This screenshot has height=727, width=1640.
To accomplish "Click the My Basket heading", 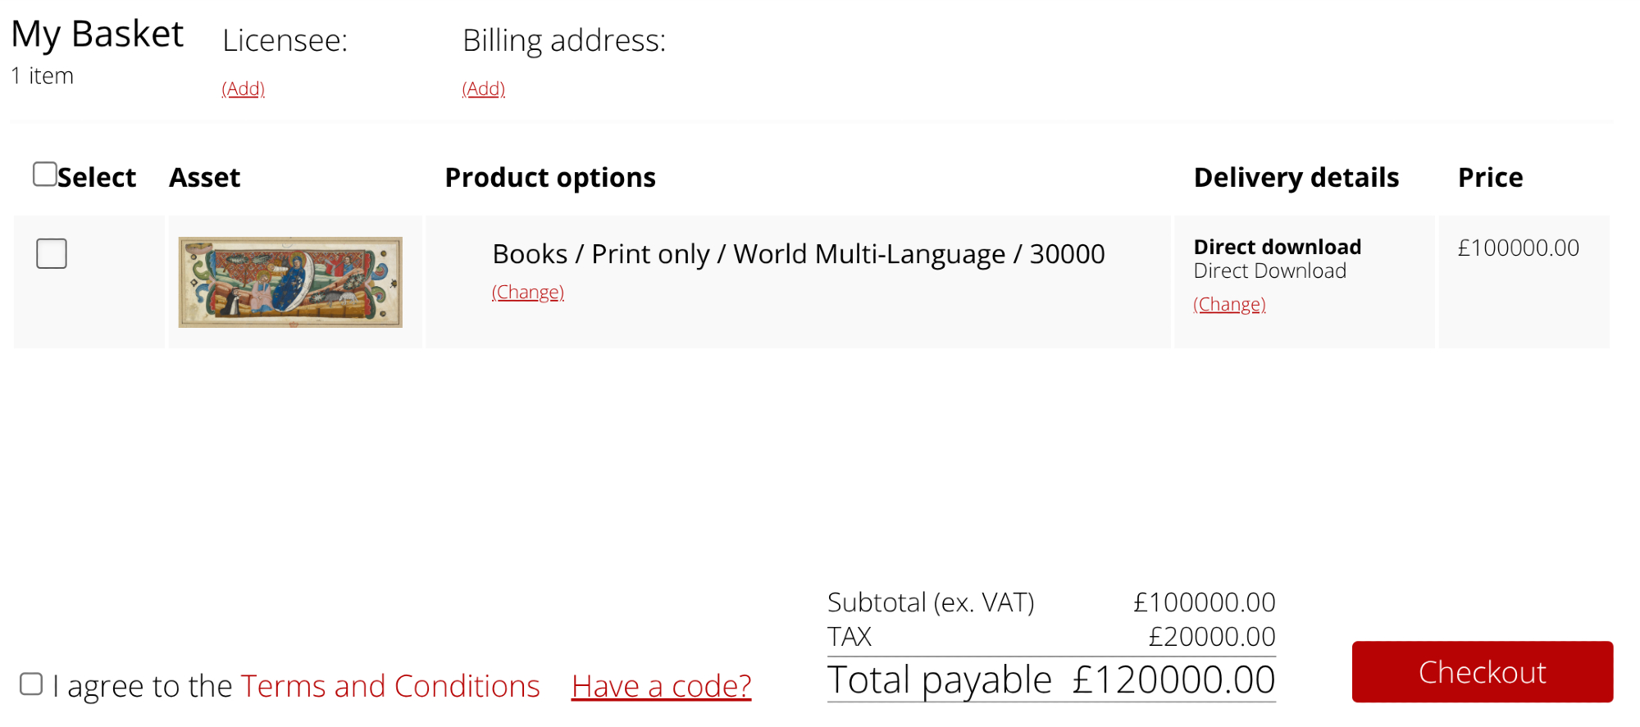I will click(98, 34).
